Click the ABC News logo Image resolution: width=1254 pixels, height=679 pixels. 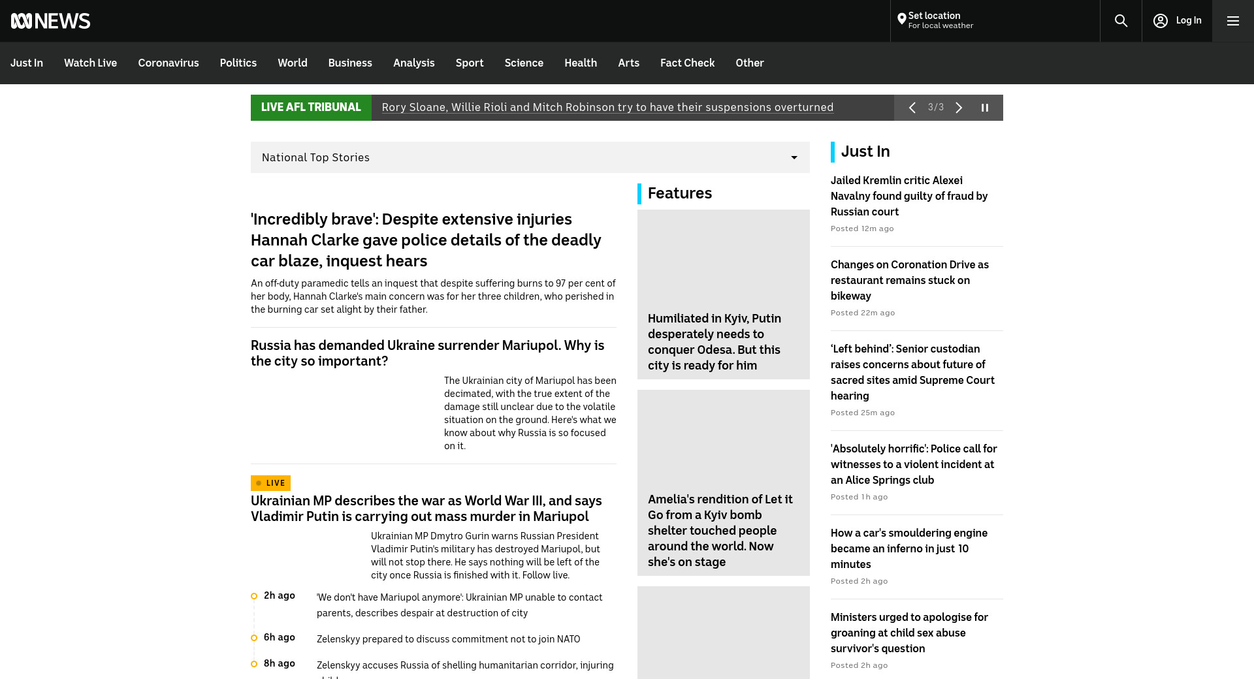pos(50,21)
